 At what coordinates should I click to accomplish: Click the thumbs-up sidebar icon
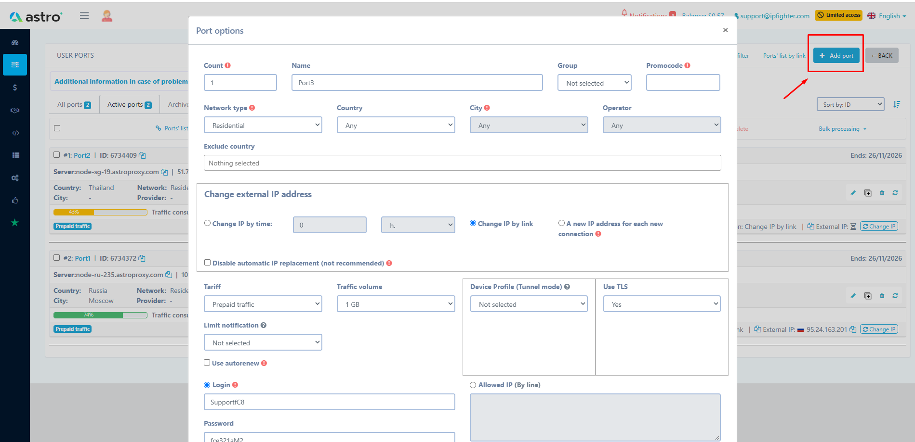coord(15,201)
